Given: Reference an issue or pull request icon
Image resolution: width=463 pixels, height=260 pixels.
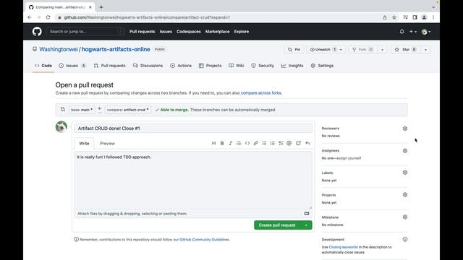Looking at the screenshot, I should point(298,143).
